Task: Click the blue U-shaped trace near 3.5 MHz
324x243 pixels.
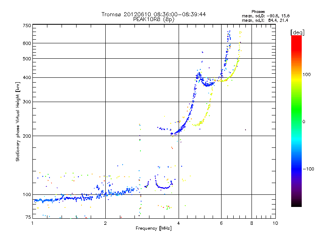Action: [x=164, y=188]
